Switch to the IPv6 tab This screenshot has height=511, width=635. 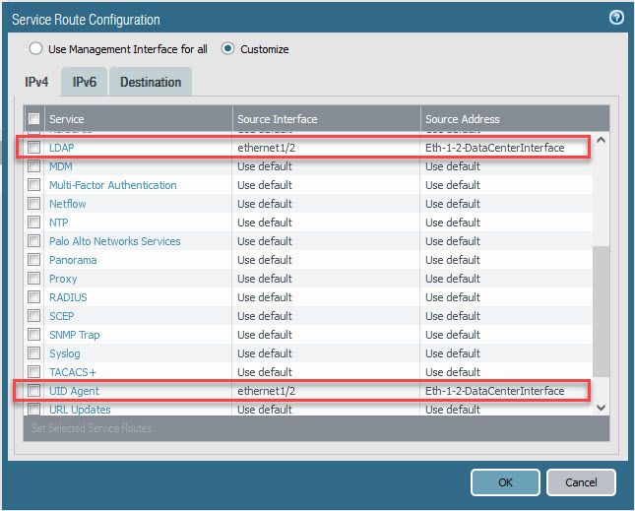pyautogui.click(x=85, y=83)
